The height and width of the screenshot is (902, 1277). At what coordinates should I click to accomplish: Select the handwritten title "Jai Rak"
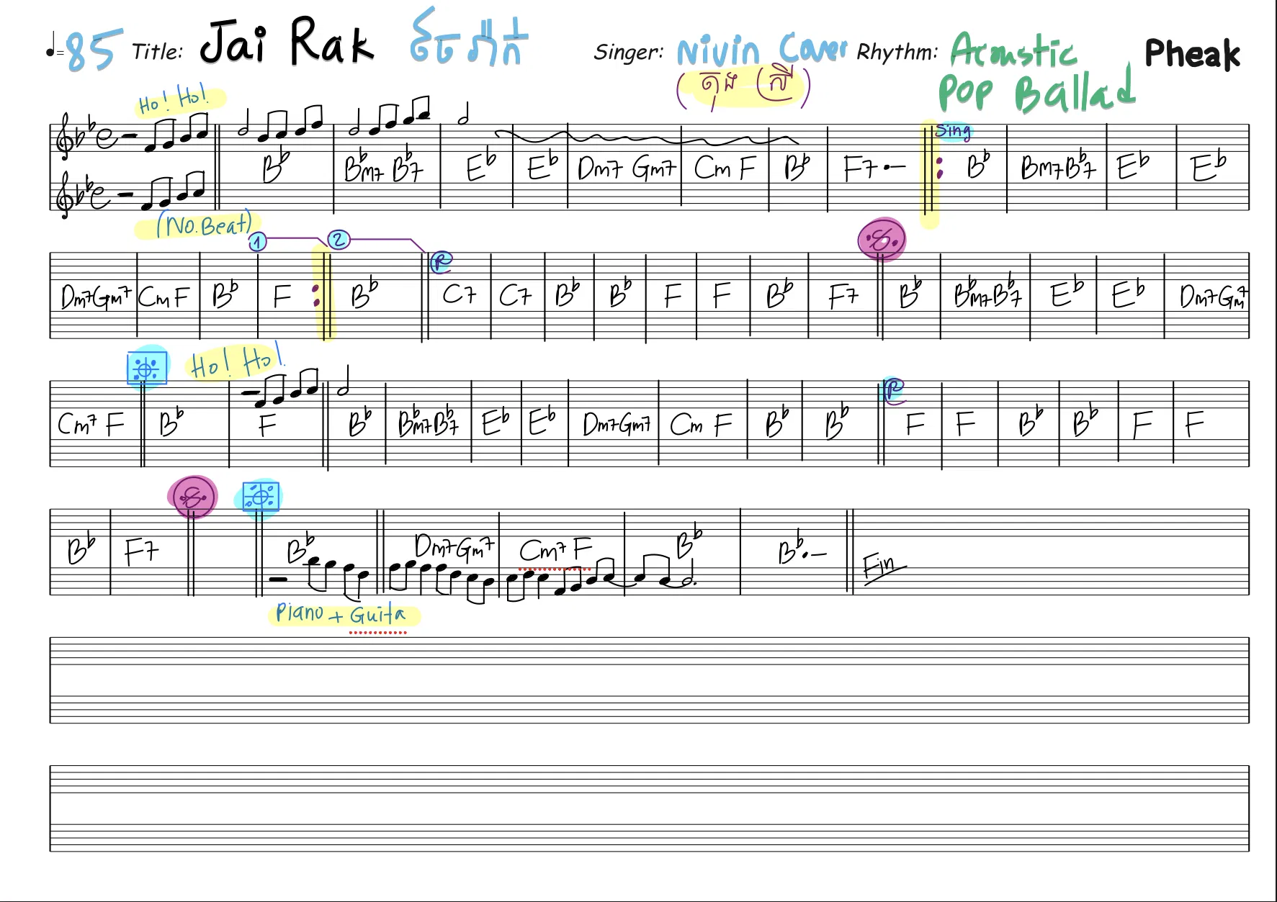coord(287,42)
